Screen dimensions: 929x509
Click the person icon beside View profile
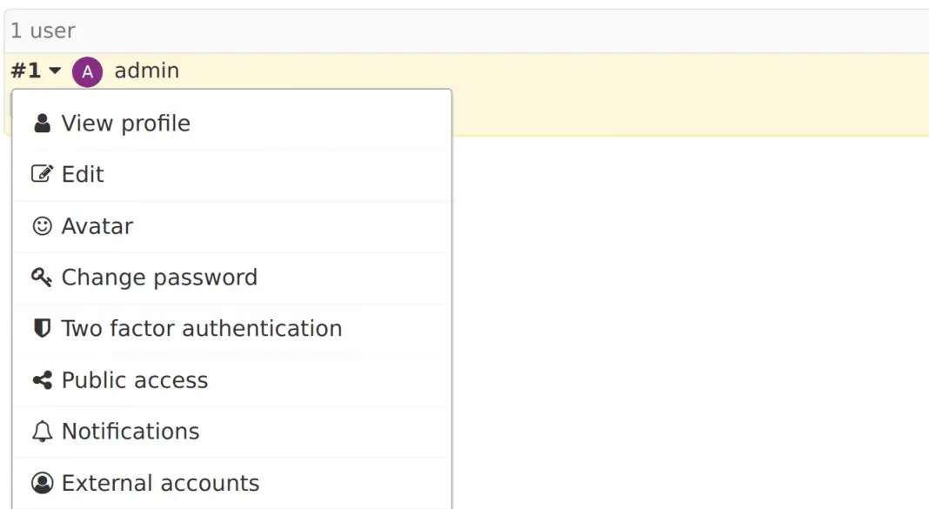click(41, 123)
